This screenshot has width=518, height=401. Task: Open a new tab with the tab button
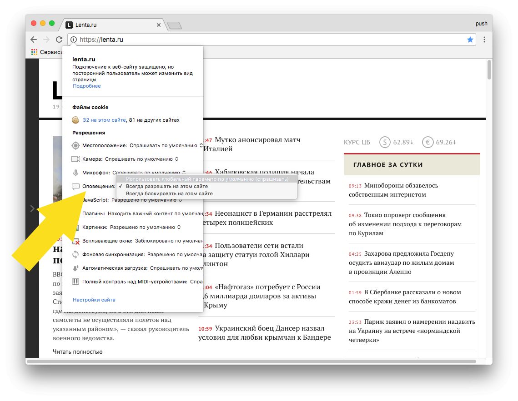point(174,25)
